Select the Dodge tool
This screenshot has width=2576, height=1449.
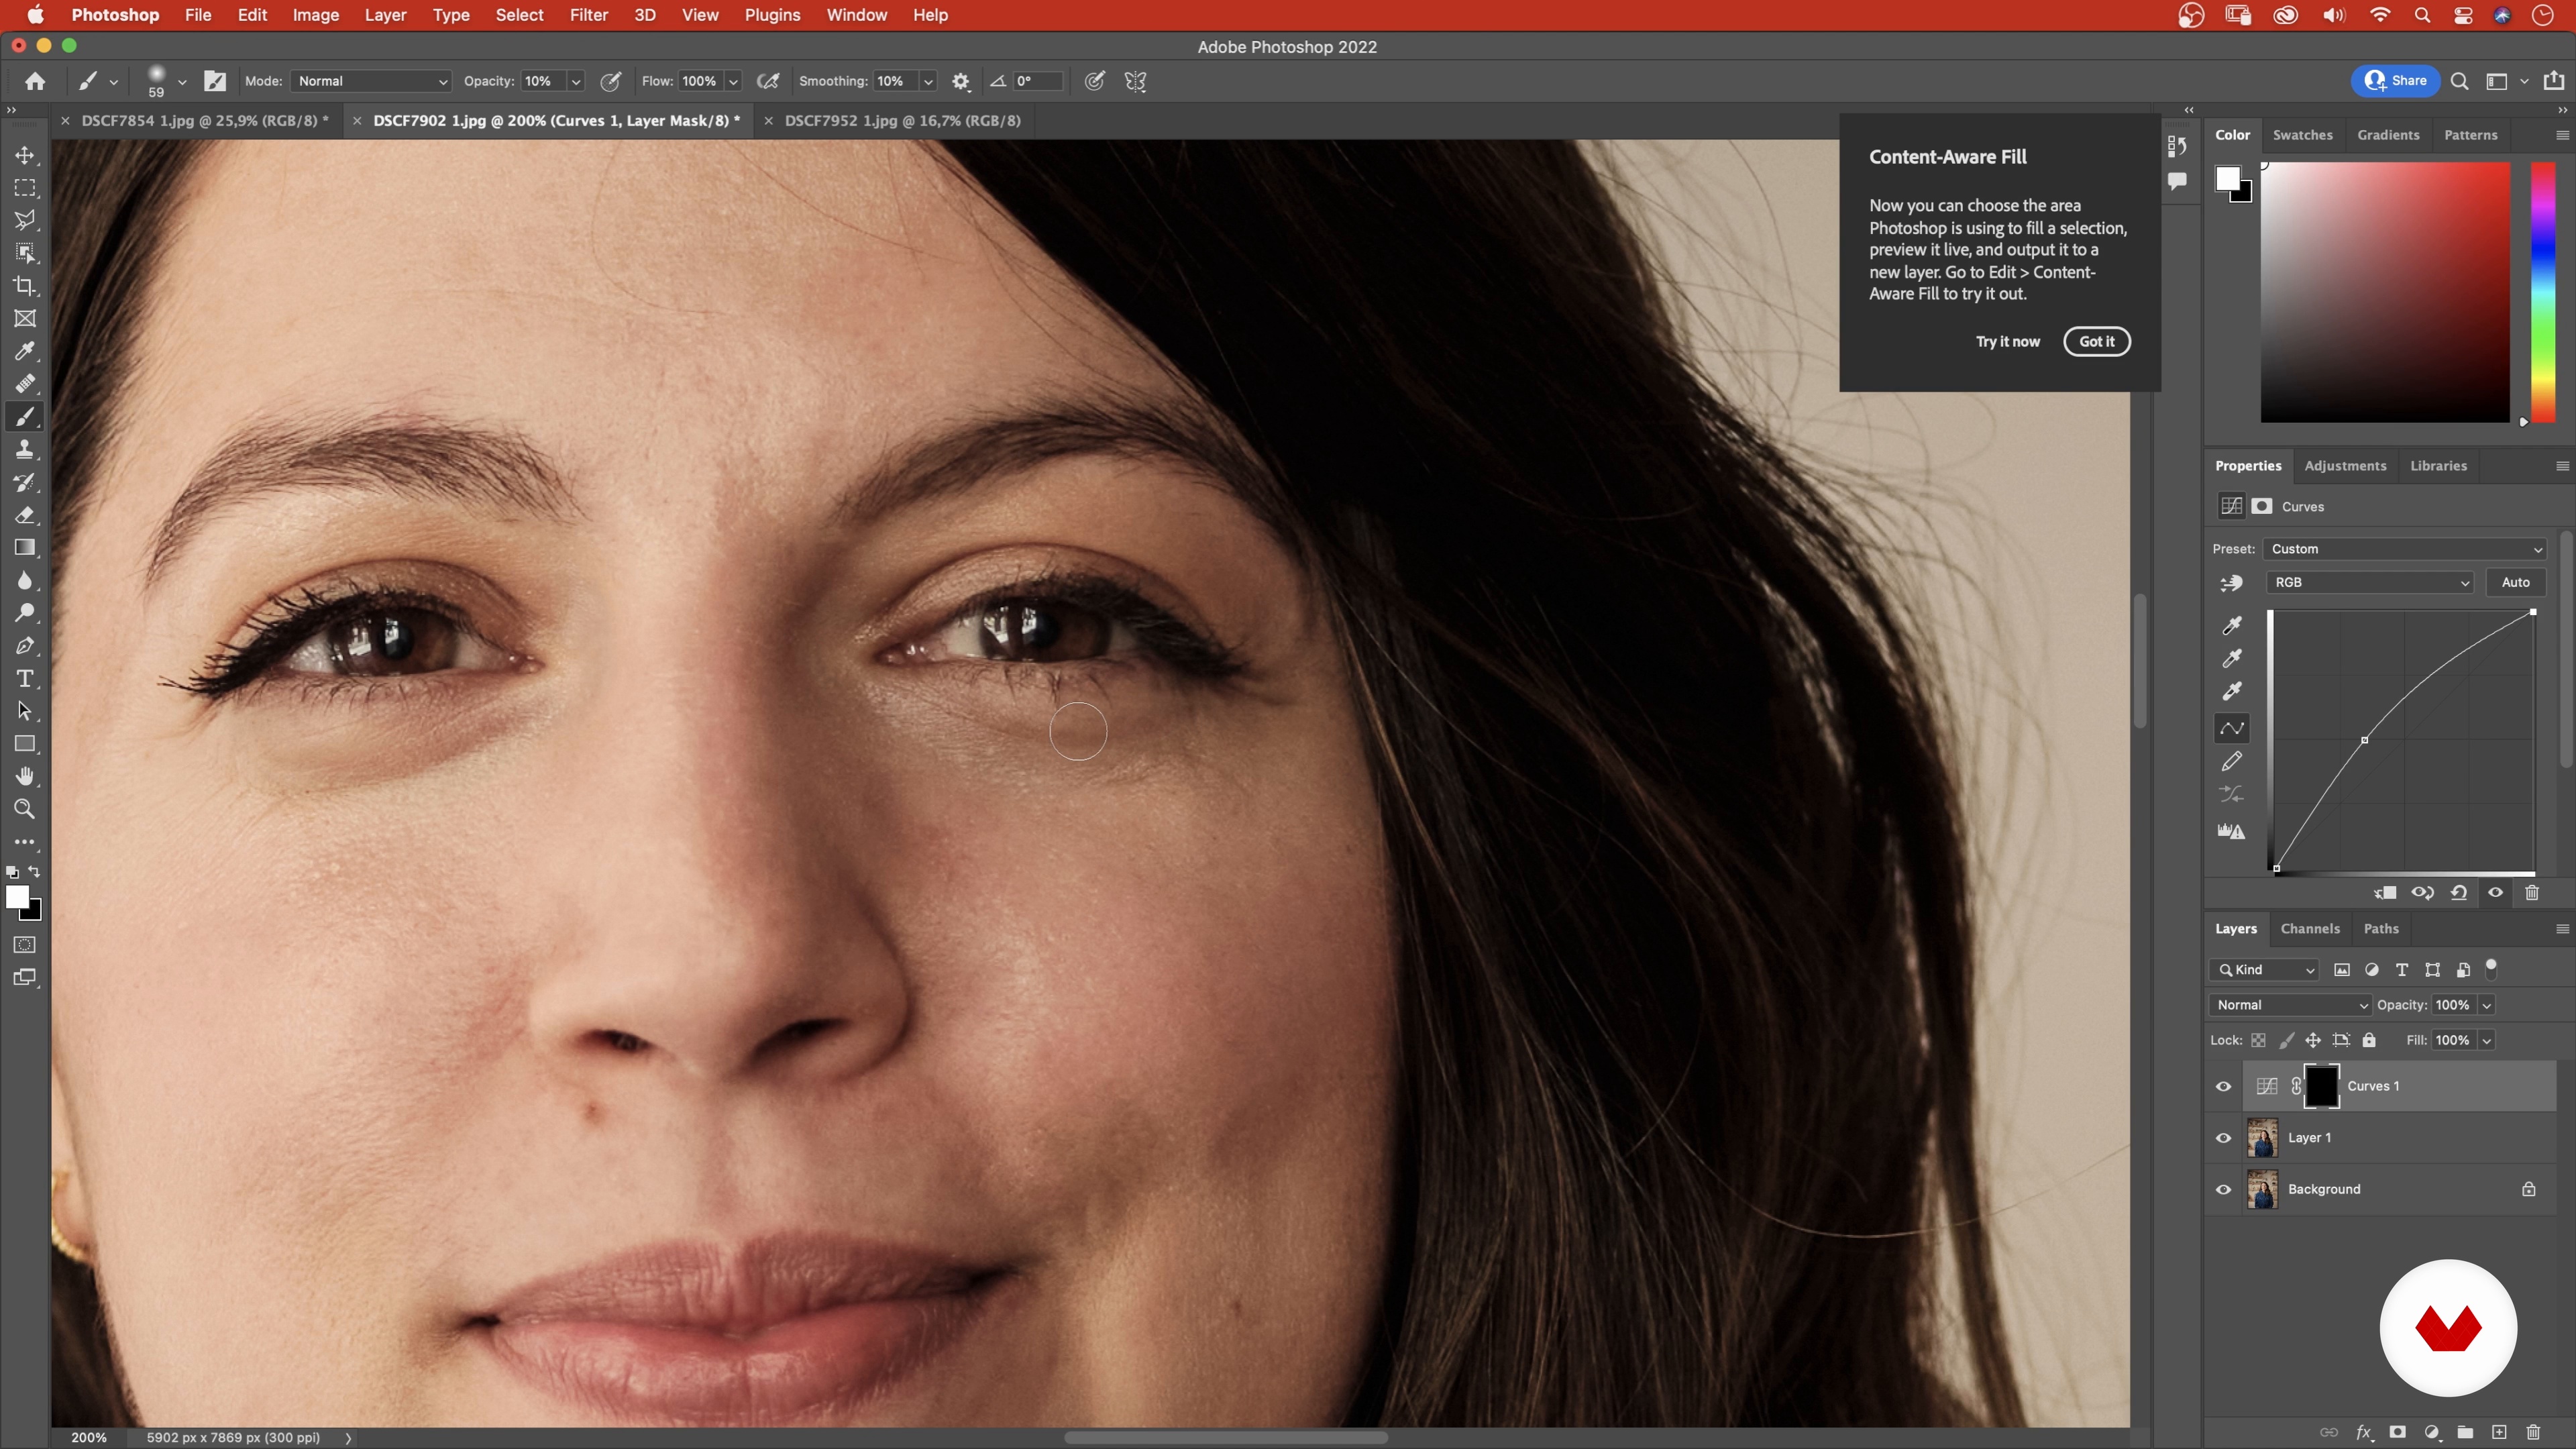tap(25, 613)
